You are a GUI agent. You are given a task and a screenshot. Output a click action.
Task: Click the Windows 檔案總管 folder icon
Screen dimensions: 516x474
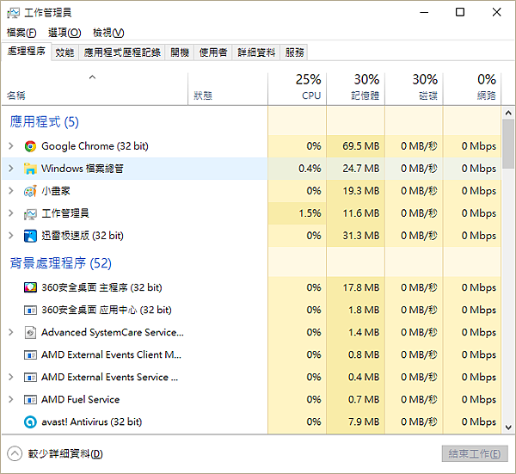pyautogui.click(x=30, y=169)
